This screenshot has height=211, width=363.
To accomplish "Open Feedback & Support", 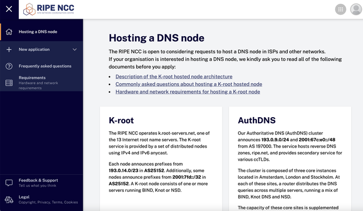I will tap(41, 183).
